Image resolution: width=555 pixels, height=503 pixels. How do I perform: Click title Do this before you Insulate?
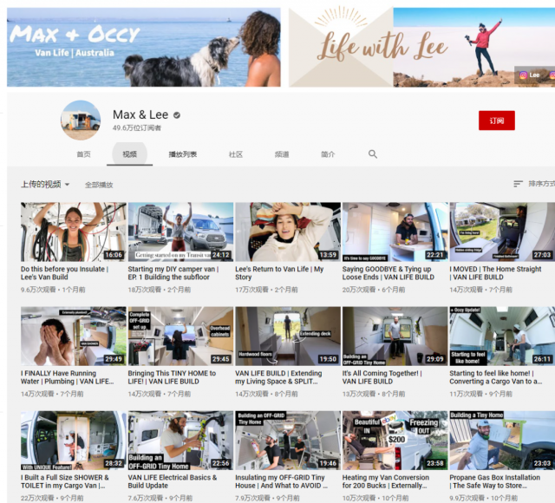(x=64, y=273)
